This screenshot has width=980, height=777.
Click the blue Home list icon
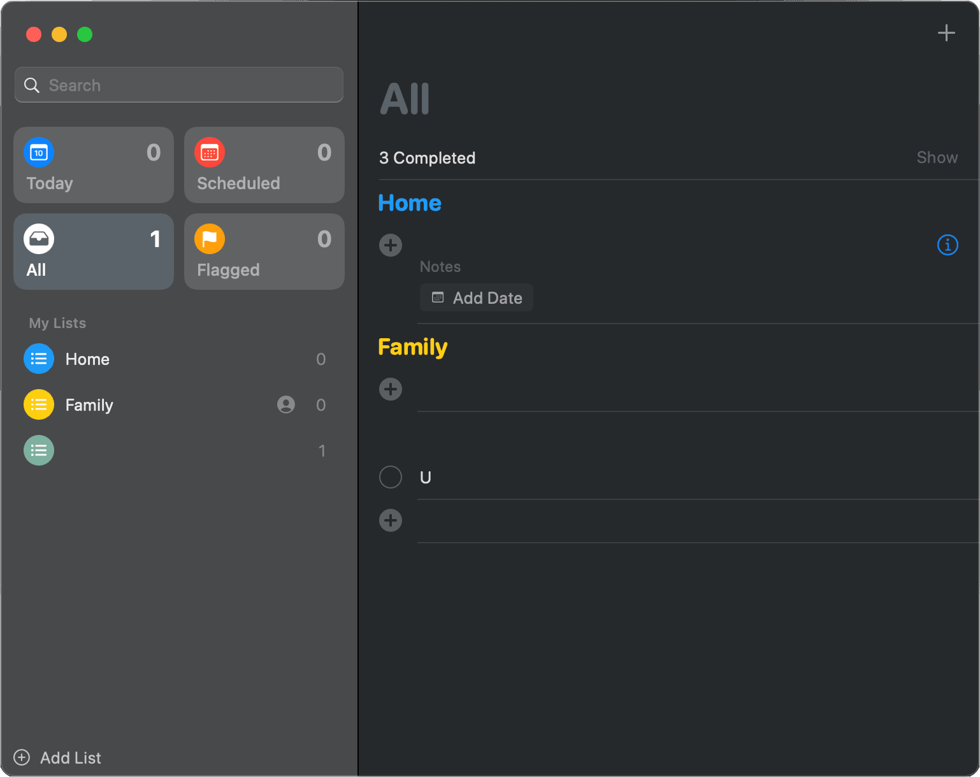(39, 359)
